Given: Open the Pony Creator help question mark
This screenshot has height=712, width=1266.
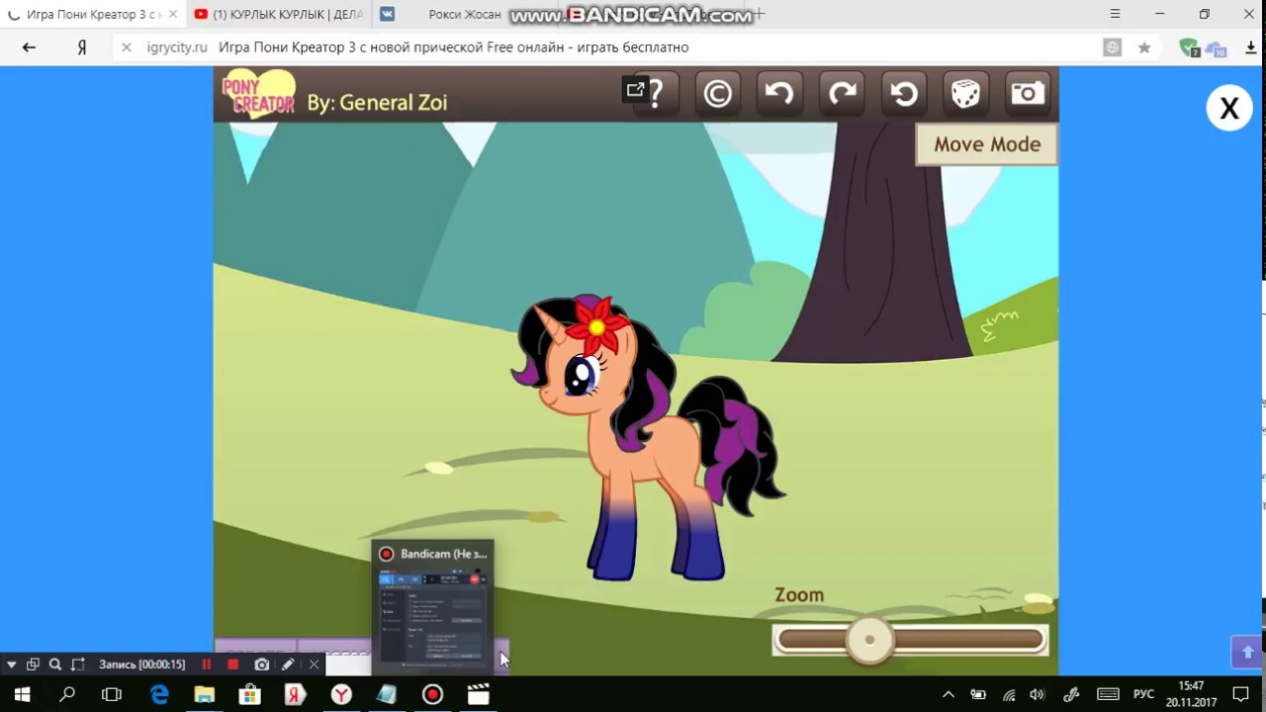Looking at the screenshot, I should (x=658, y=94).
